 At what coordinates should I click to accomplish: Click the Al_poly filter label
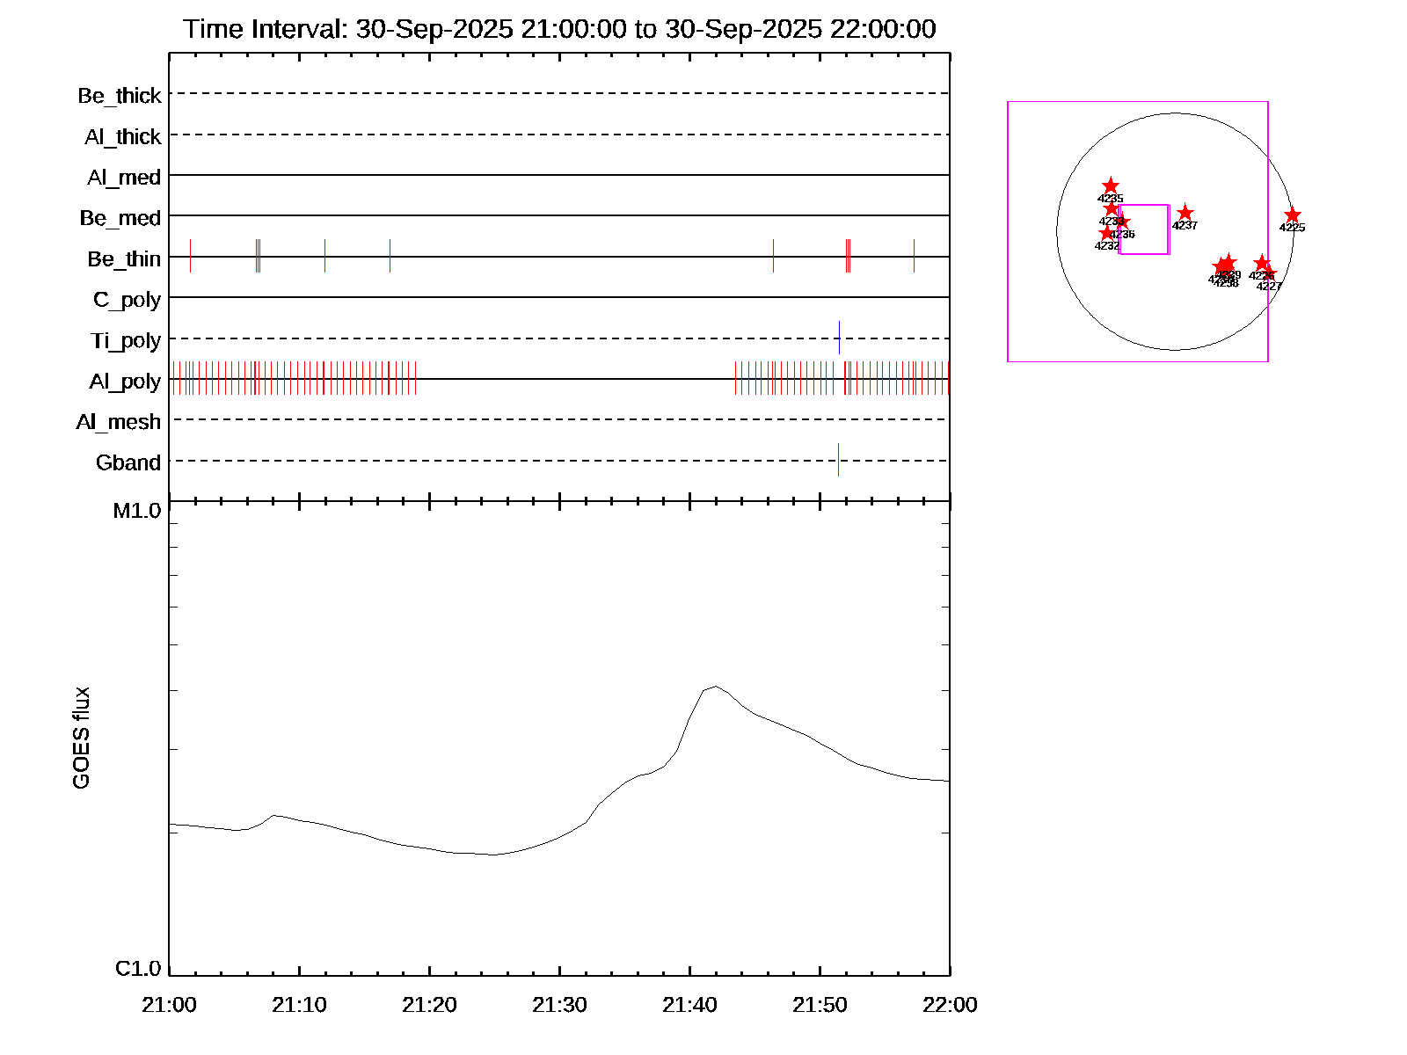125,382
